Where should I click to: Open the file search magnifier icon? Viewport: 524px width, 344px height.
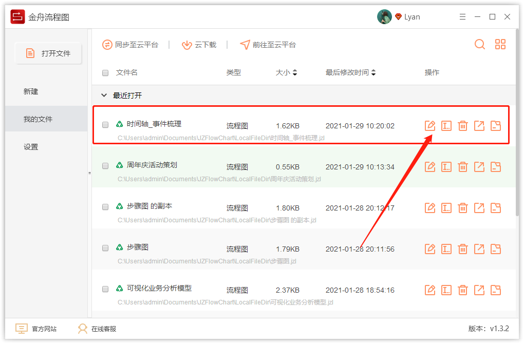(x=480, y=44)
